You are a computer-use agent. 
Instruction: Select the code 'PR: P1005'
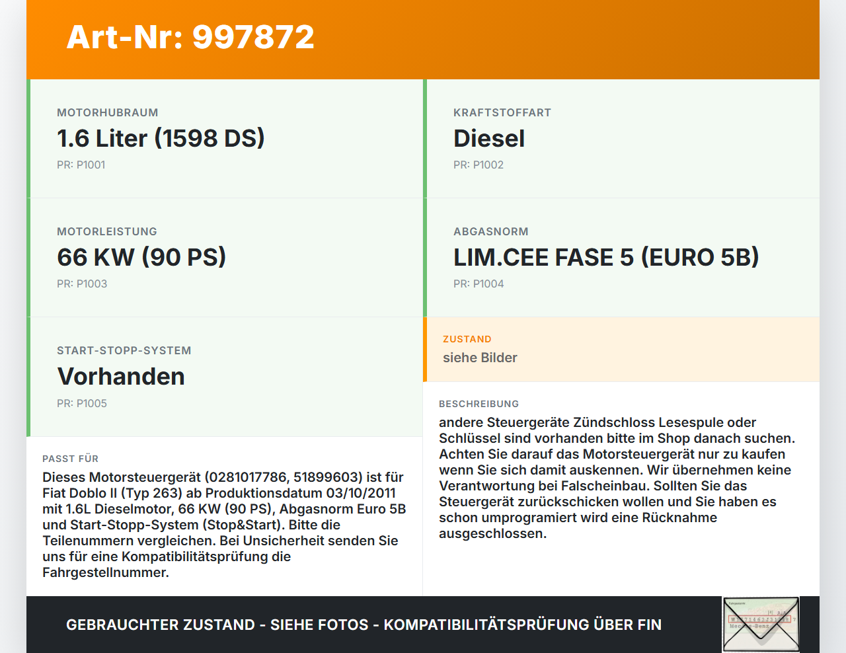[x=82, y=403]
